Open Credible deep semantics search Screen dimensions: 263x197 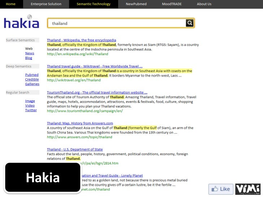click(32, 79)
